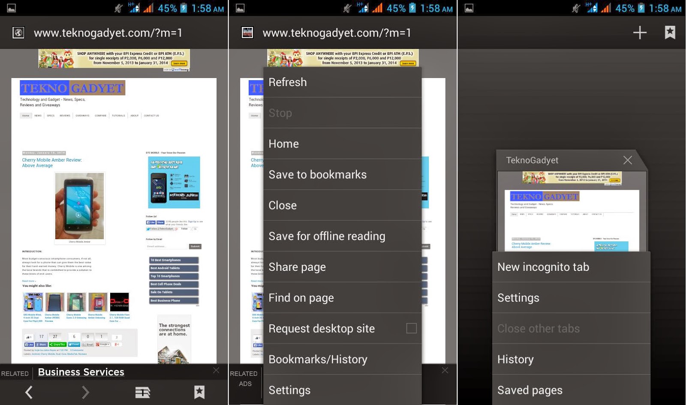Open the TUTORIALS tab in the site navigation

click(x=118, y=116)
